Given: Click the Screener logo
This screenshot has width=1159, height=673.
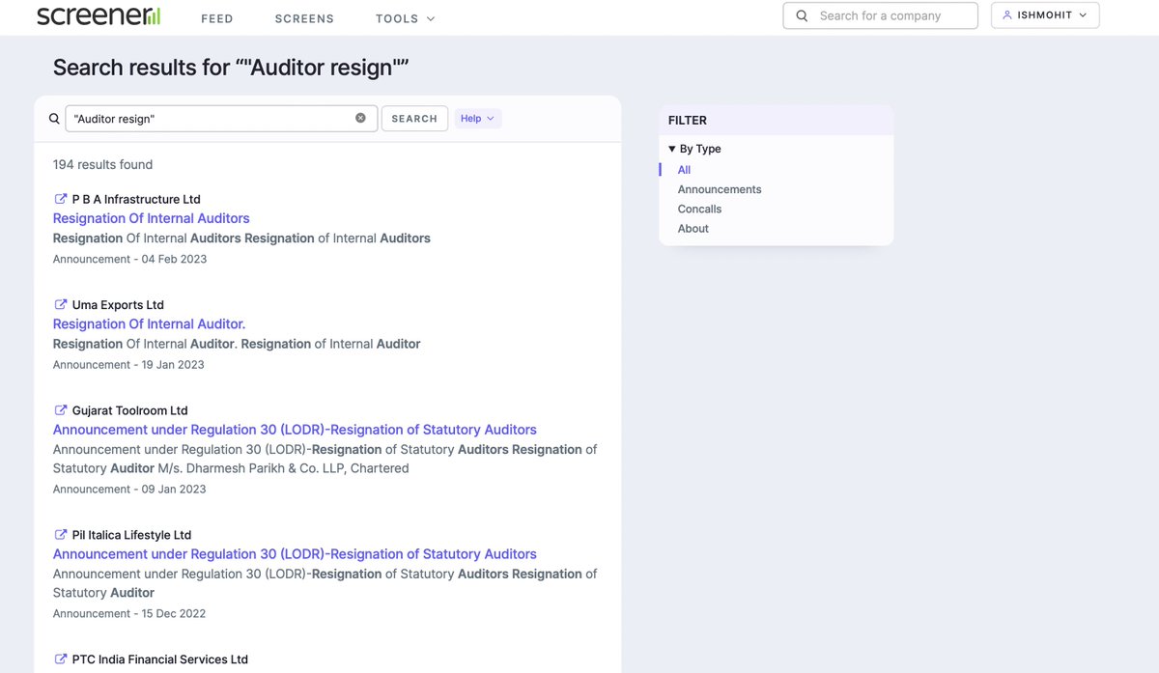Looking at the screenshot, I should (x=99, y=15).
